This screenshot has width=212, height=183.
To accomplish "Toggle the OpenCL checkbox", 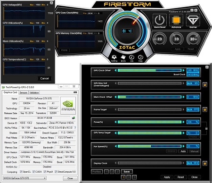I will 21,172.
